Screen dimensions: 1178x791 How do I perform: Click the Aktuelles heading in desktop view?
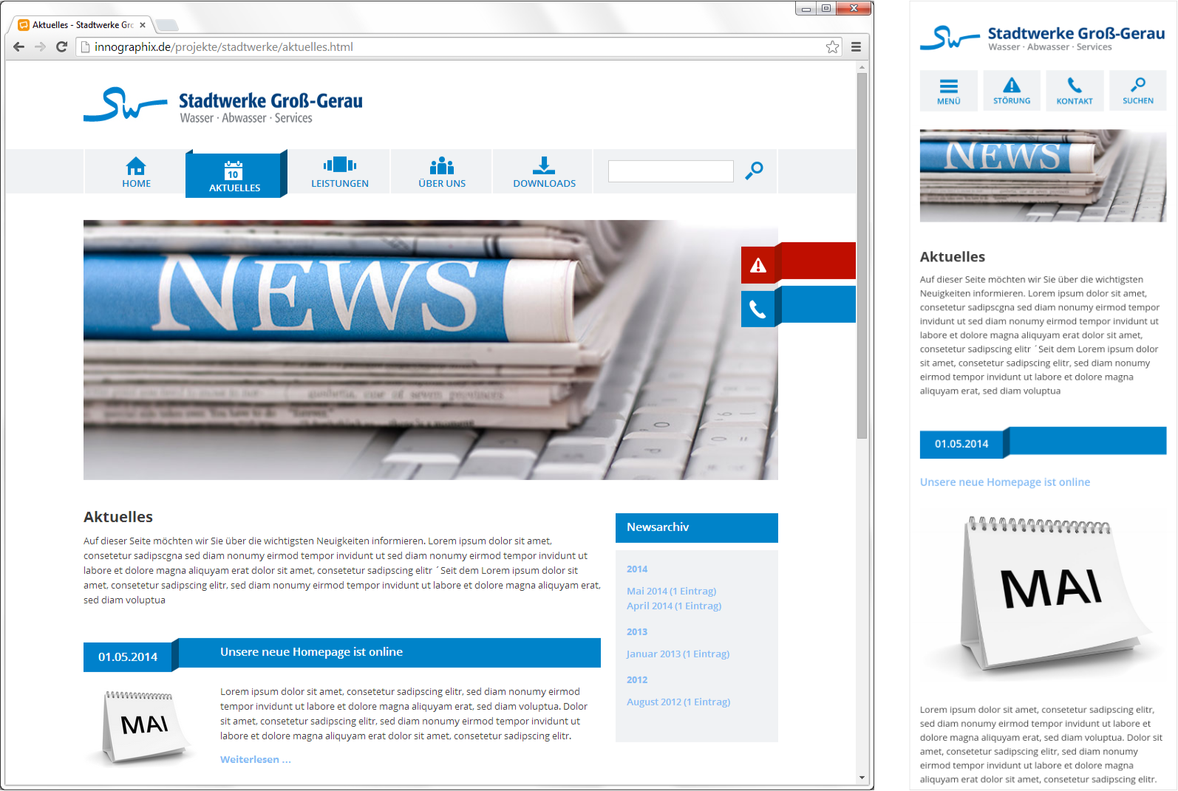click(118, 517)
